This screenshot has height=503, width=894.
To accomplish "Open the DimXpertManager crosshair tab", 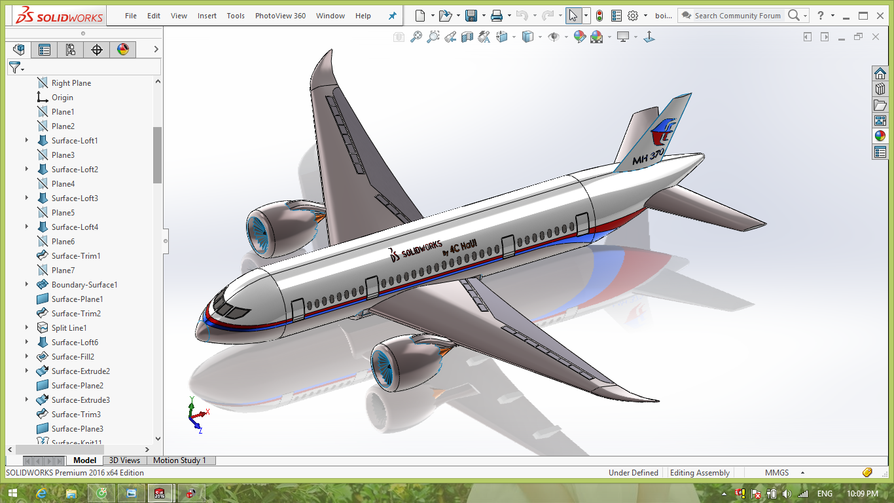I will pyautogui.click(x=97, y=49).
